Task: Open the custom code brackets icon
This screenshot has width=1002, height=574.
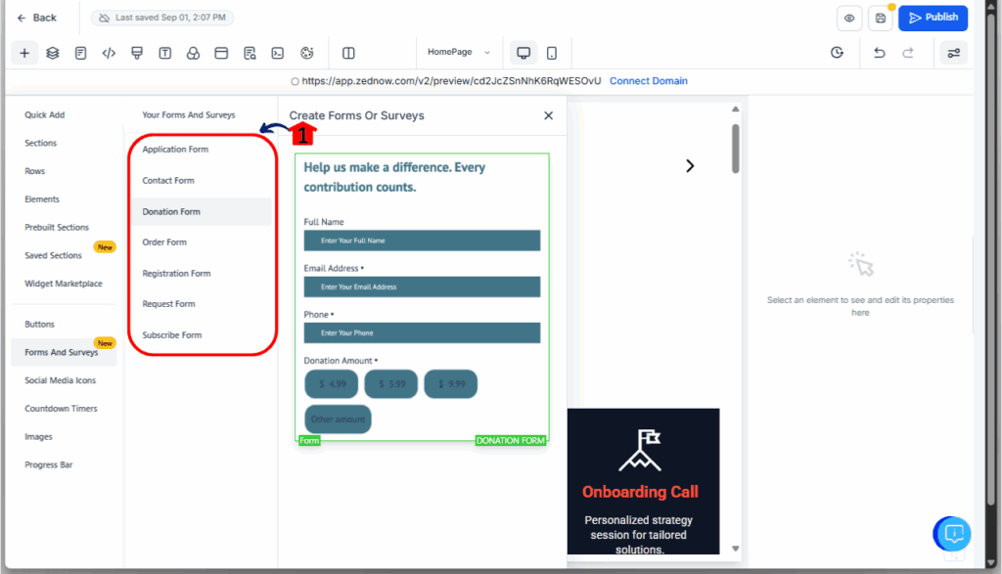Action: point(109,53)
